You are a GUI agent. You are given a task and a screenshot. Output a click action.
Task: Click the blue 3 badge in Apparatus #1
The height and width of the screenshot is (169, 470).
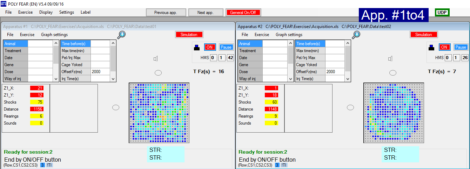coord(42,165)
